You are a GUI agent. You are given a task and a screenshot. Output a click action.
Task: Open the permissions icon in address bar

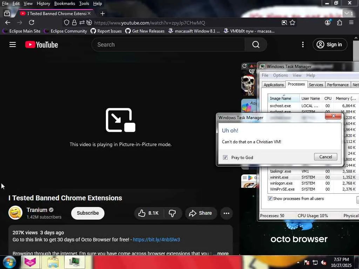(82, 22)
